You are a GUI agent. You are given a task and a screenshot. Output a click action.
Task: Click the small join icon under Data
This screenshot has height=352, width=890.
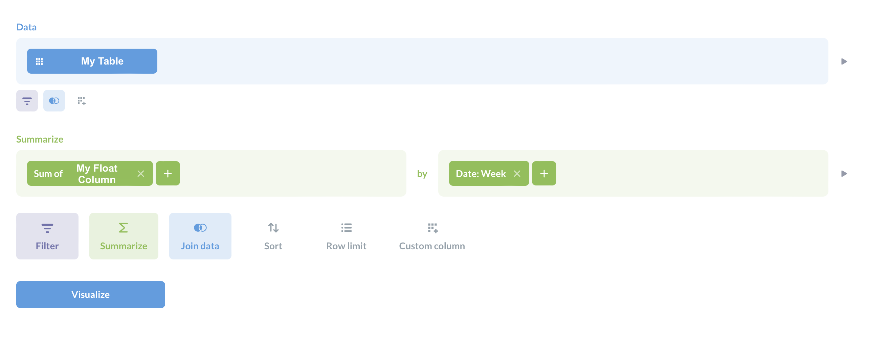(x=54, y=101)
